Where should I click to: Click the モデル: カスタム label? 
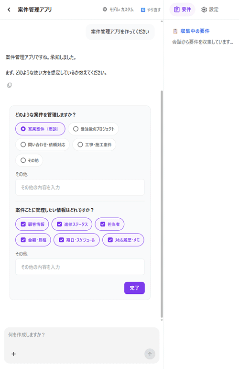pos(121,10)
